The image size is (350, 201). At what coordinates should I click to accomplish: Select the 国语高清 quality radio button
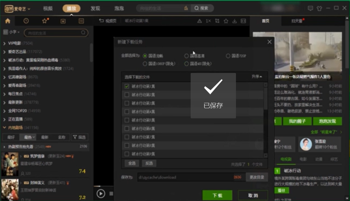pos(186,56)
